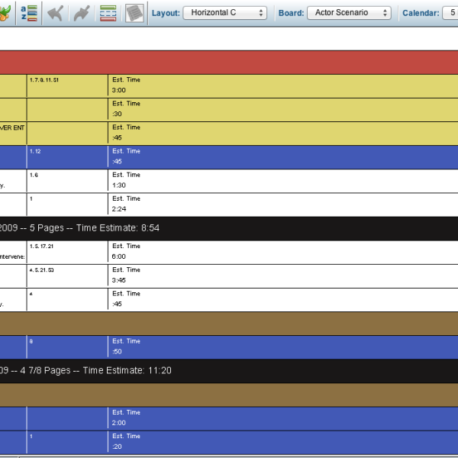This screenshot has width=458, height=458.
Task: Click the green and orange icon at toolbar's left edge
Action: tap(5, 13)
